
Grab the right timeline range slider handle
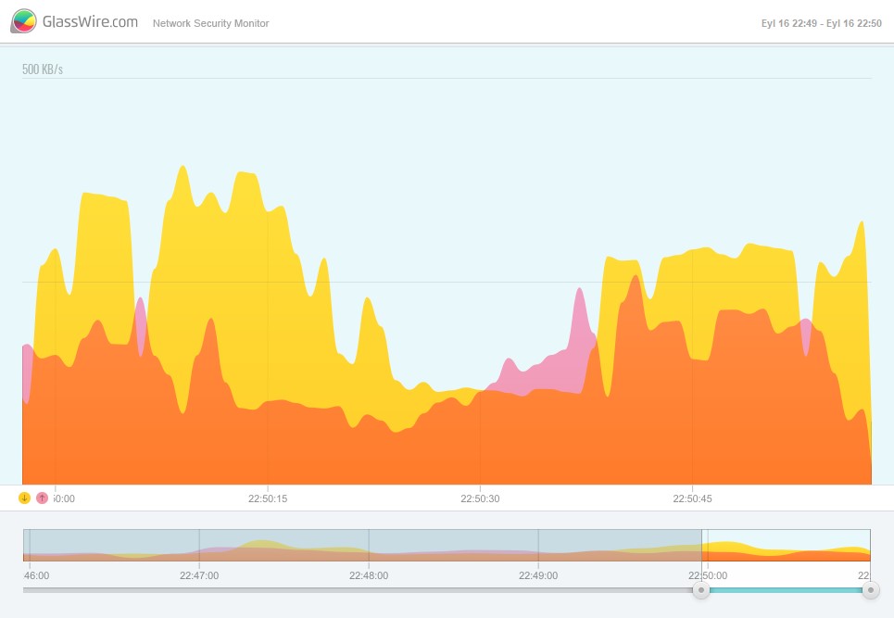coord(870,590)
